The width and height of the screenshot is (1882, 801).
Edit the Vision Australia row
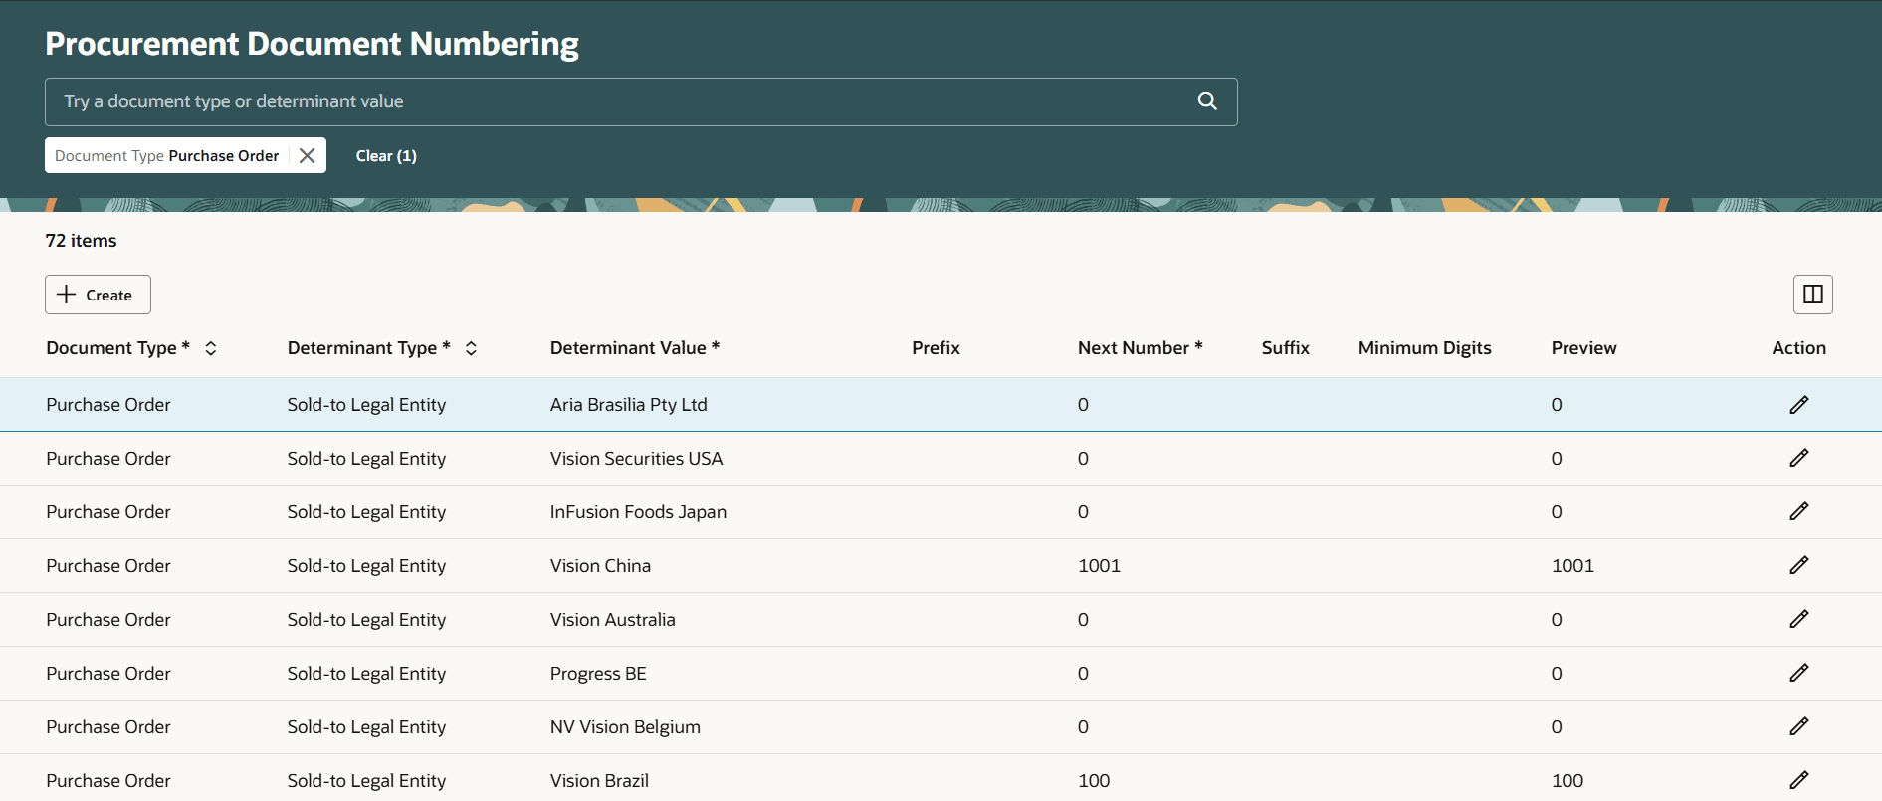[x=1798, y=619]
